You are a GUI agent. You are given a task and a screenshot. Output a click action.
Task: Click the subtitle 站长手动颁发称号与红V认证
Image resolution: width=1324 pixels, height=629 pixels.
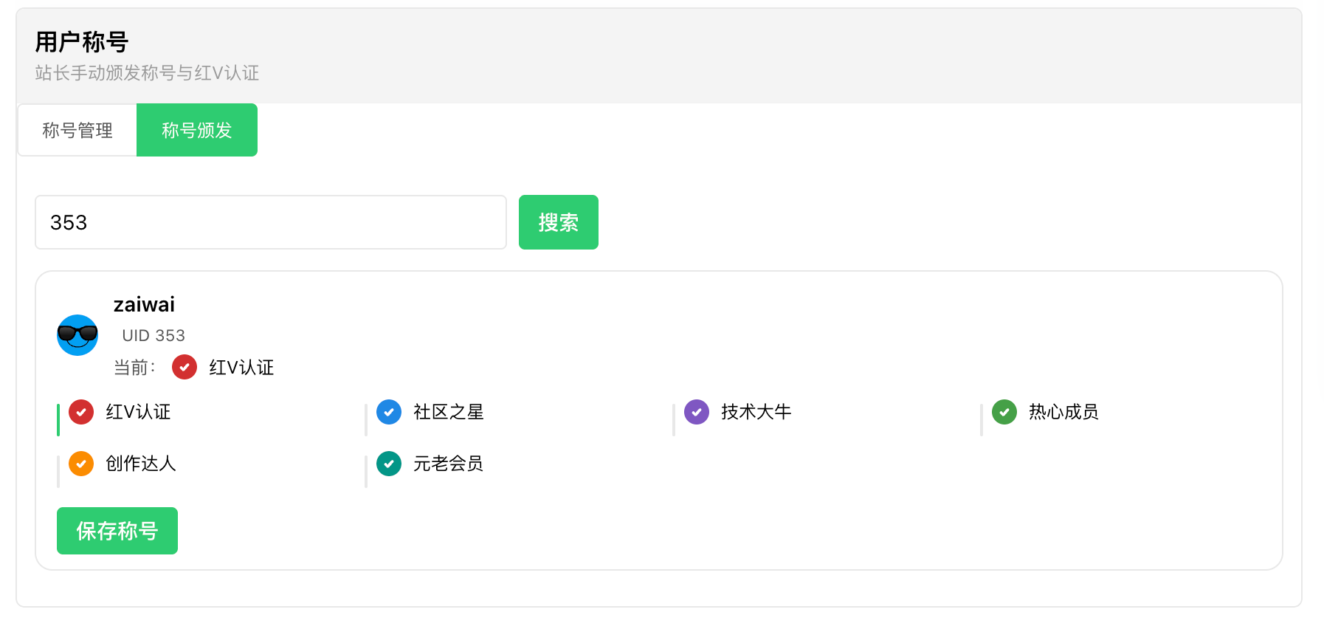pyautogui.click(x=147, y=73)
